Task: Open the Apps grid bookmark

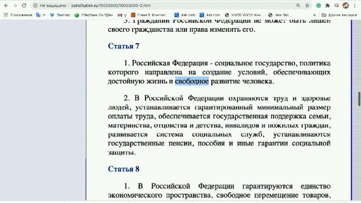Action: [18, 15]
